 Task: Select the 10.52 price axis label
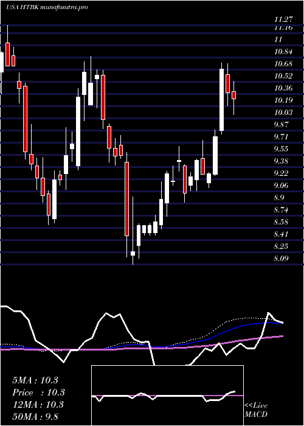pos(284,76)
